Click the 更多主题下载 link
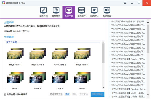 click(56, 94)
